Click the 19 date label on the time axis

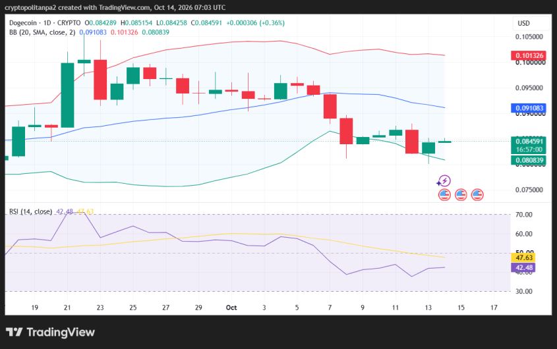pos(34,308)
